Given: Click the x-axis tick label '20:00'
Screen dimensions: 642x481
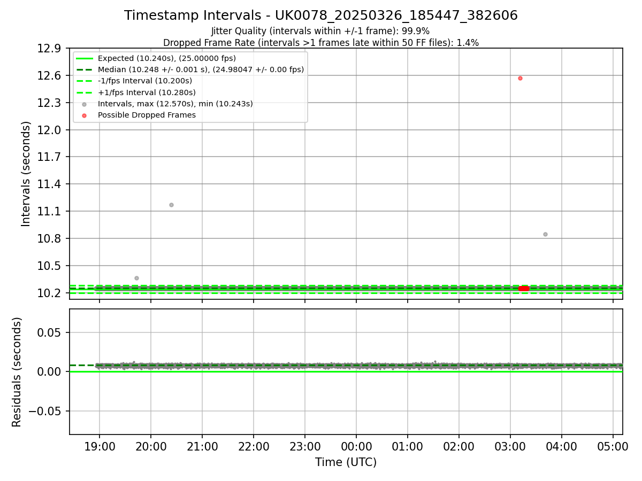Looking at the screenshot, I should pos(151,446).
